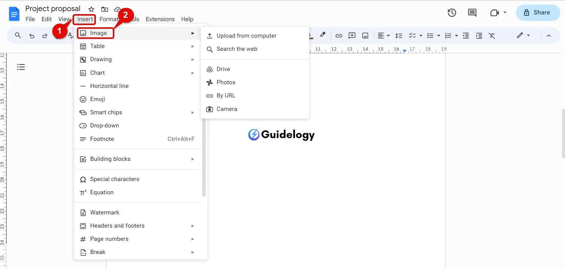The width and height of the screenshot is (565, 269).
Task: Expand the Break submenu
Action: [137, 252]
